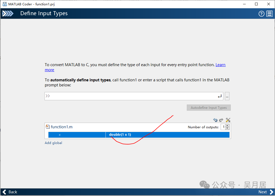Click the redo arrow icon
275x196 pixels.
click(x=221, y=120)
